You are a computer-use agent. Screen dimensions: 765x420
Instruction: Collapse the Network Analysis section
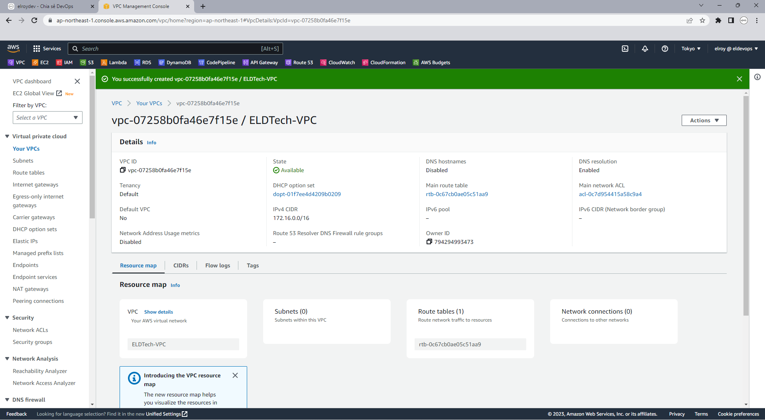[x=7, y=359]
